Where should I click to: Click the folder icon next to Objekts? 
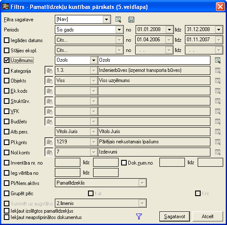point(49,81)
